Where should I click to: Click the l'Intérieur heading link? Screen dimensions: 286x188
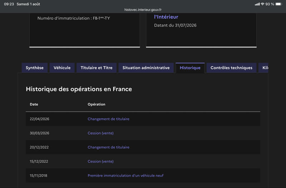coord(166,17)
